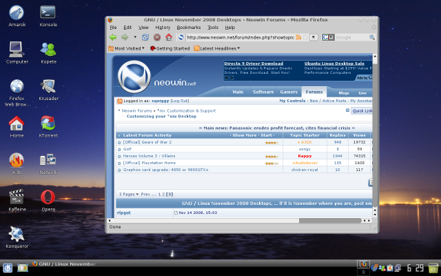Open the Help menu
441x276 pixels.
(x=229, y=28)
